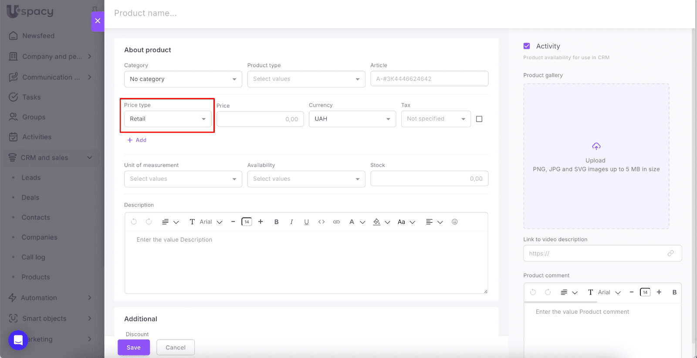The image size is (697, 358).
Task: Tick the checkbox next to Tax field
Action: [479, 119]
